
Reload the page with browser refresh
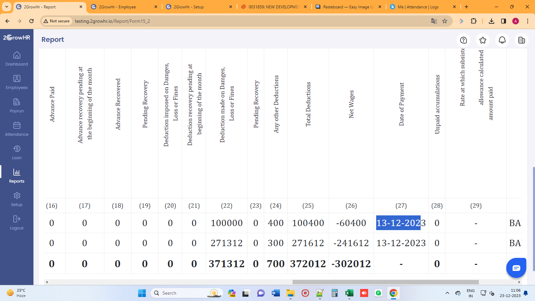tap(31, 21)
